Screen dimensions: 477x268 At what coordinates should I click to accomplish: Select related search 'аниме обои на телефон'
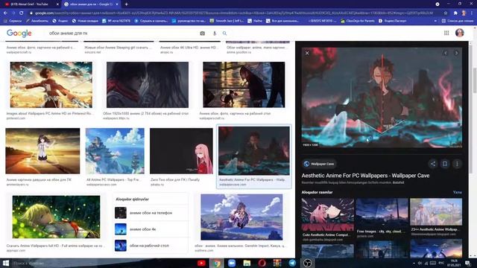click(x=151, y=213)
